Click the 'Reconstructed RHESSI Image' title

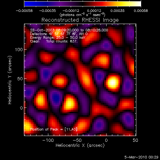pos(80,20)
